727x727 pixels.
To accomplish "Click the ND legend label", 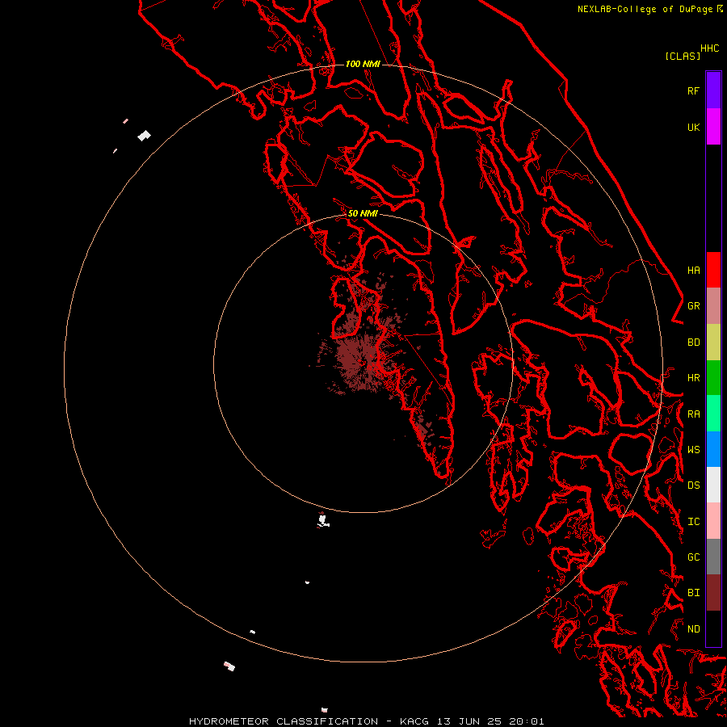I will pos(693,629).
